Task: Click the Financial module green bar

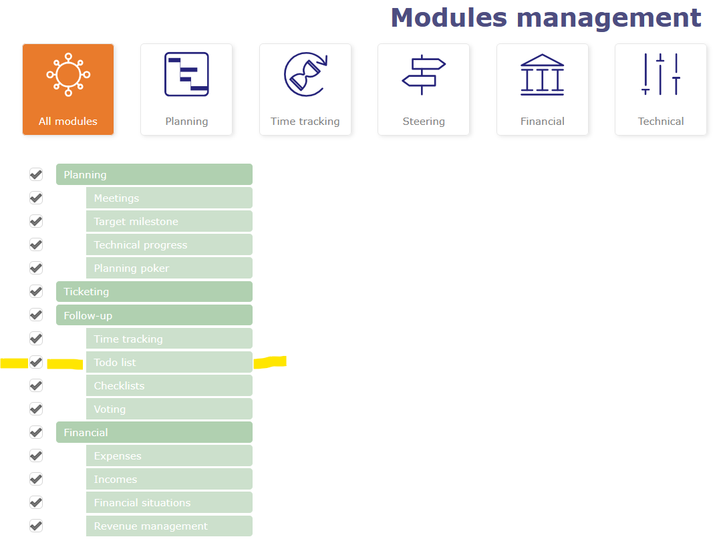Action: 154,432
